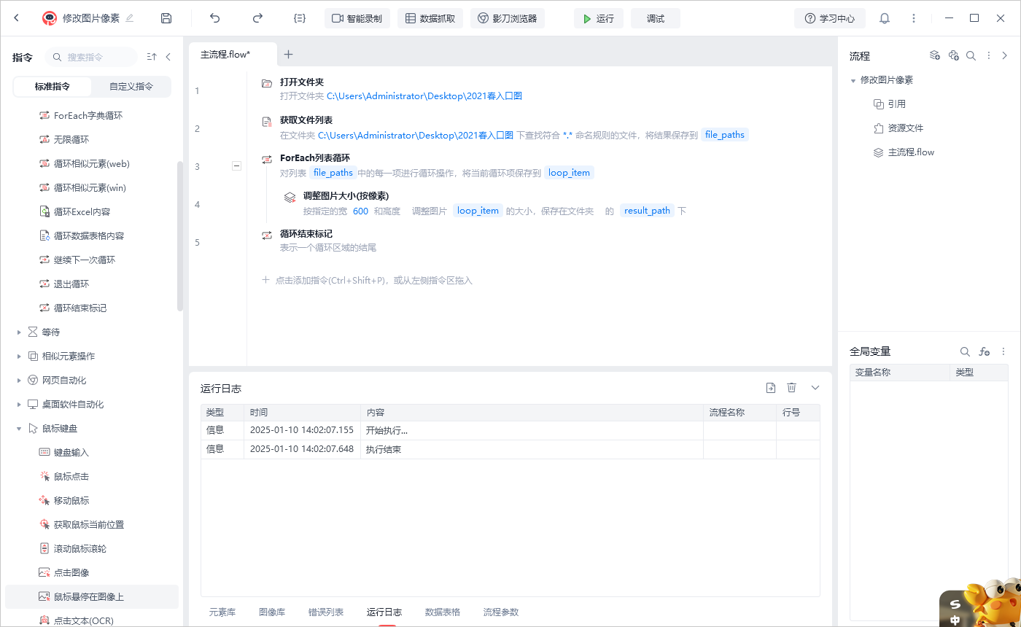Image resolution: width=1021 pixels, height=627 pixels.
Task: Click the 调试 button
Action: tap(655, 18)
